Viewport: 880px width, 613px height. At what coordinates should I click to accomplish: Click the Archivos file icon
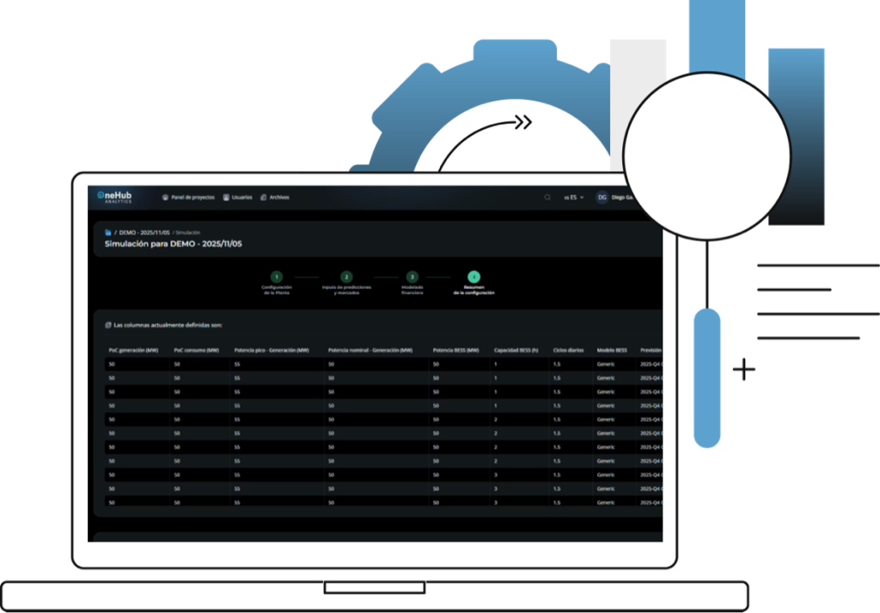click(x=264, y=197)
